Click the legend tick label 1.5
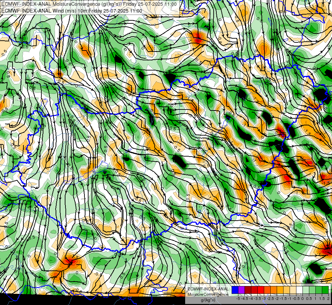The image size is (332, 305). pyautogui.click(x=322, y=299)
